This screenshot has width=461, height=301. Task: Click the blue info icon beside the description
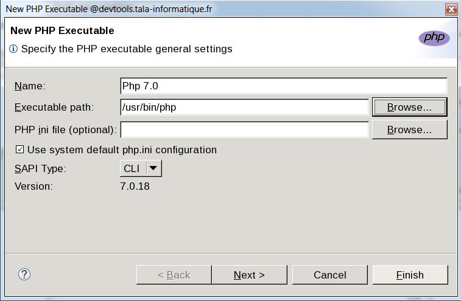[x=13, y=49]
